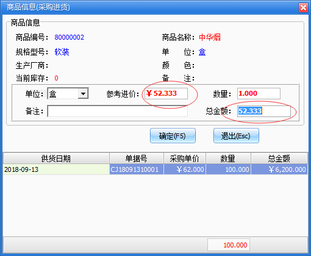This screenshot has width=311, height=256.
Task: Click the 单据号 column header
Action: point(137,158)
